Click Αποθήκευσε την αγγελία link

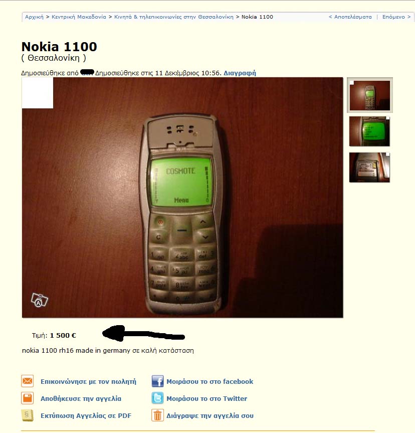click(x=81, y=399)
